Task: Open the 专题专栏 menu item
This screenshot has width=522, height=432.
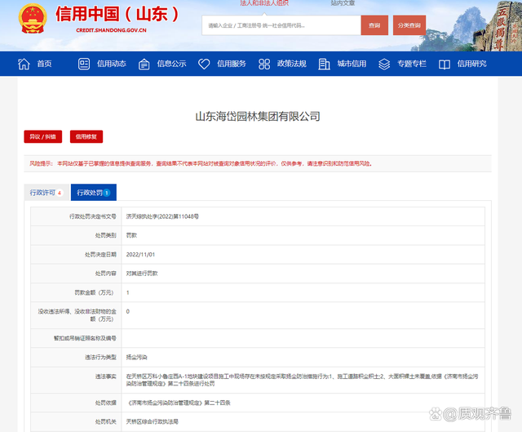Action: point(412,64)
